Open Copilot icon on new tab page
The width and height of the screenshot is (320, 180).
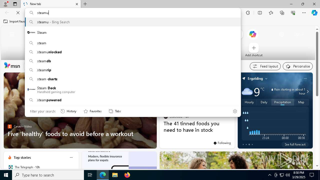point(252,34)
